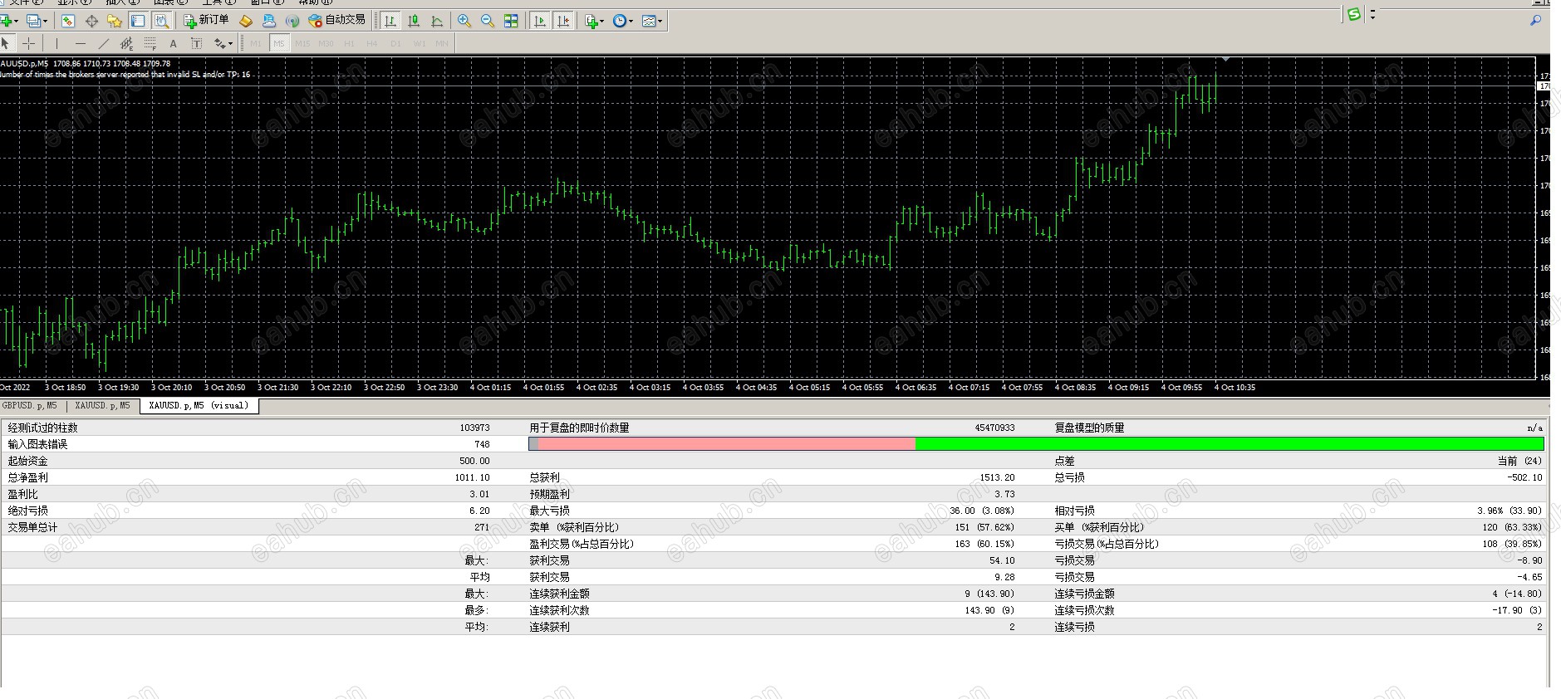Click the search magnifier in top right
Screen dimensions: 1561x699
[x=1535, y=21]
